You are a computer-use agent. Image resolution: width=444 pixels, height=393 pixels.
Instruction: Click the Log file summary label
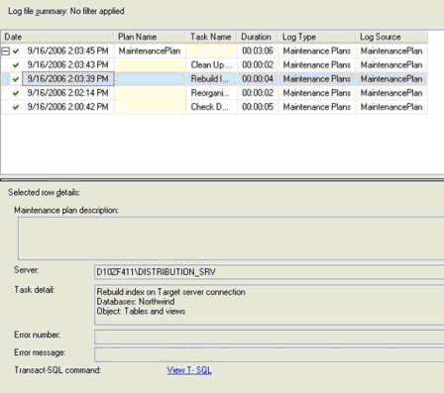tap(66, 11)
